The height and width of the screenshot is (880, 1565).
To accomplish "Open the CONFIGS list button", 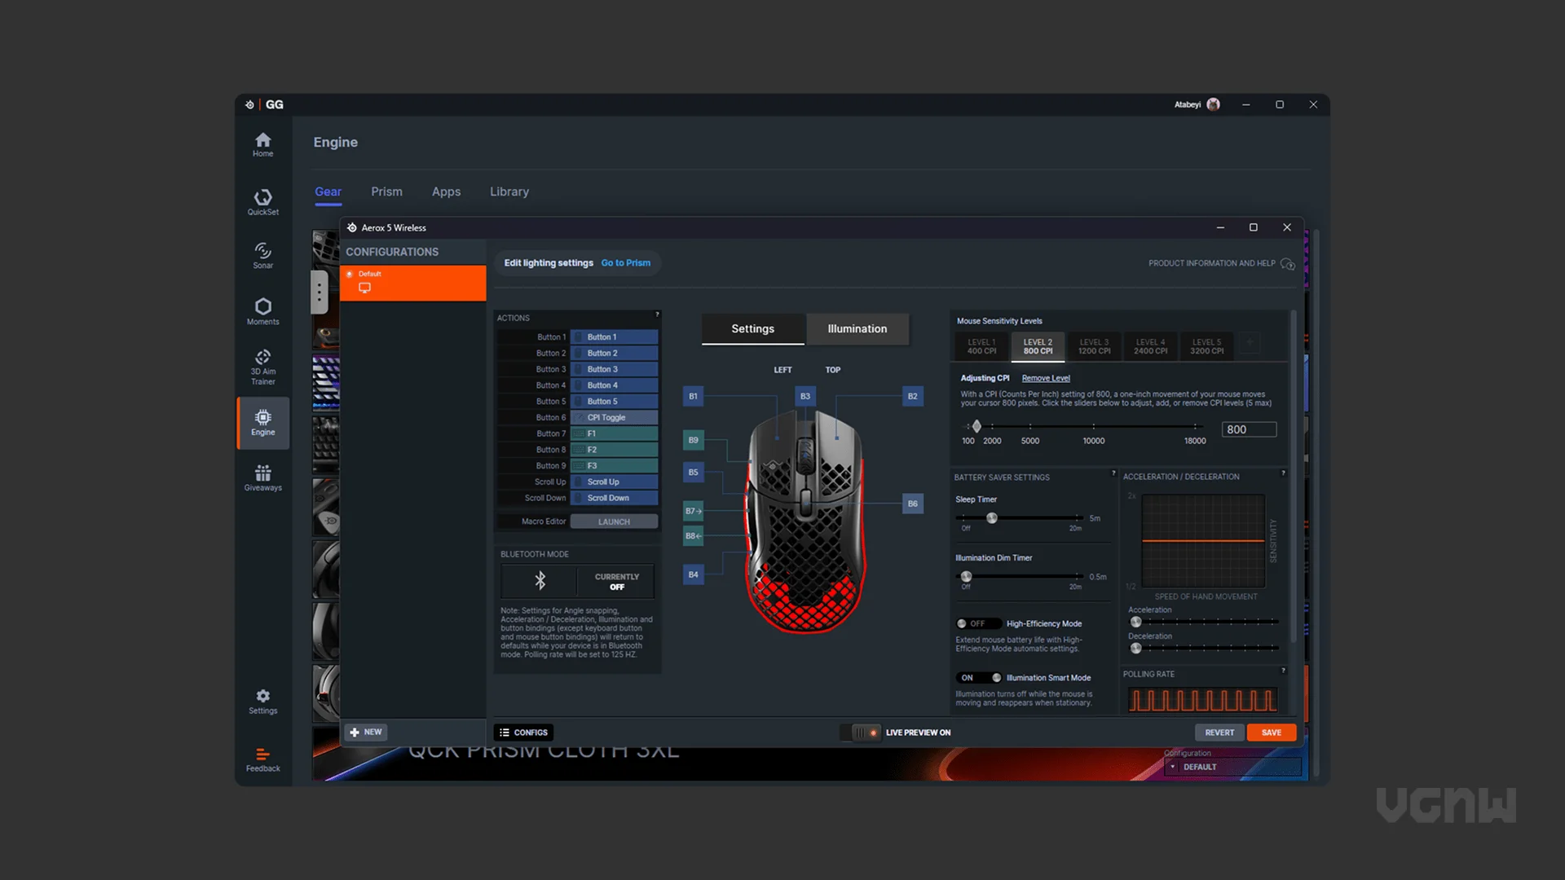I will (523, 733).
